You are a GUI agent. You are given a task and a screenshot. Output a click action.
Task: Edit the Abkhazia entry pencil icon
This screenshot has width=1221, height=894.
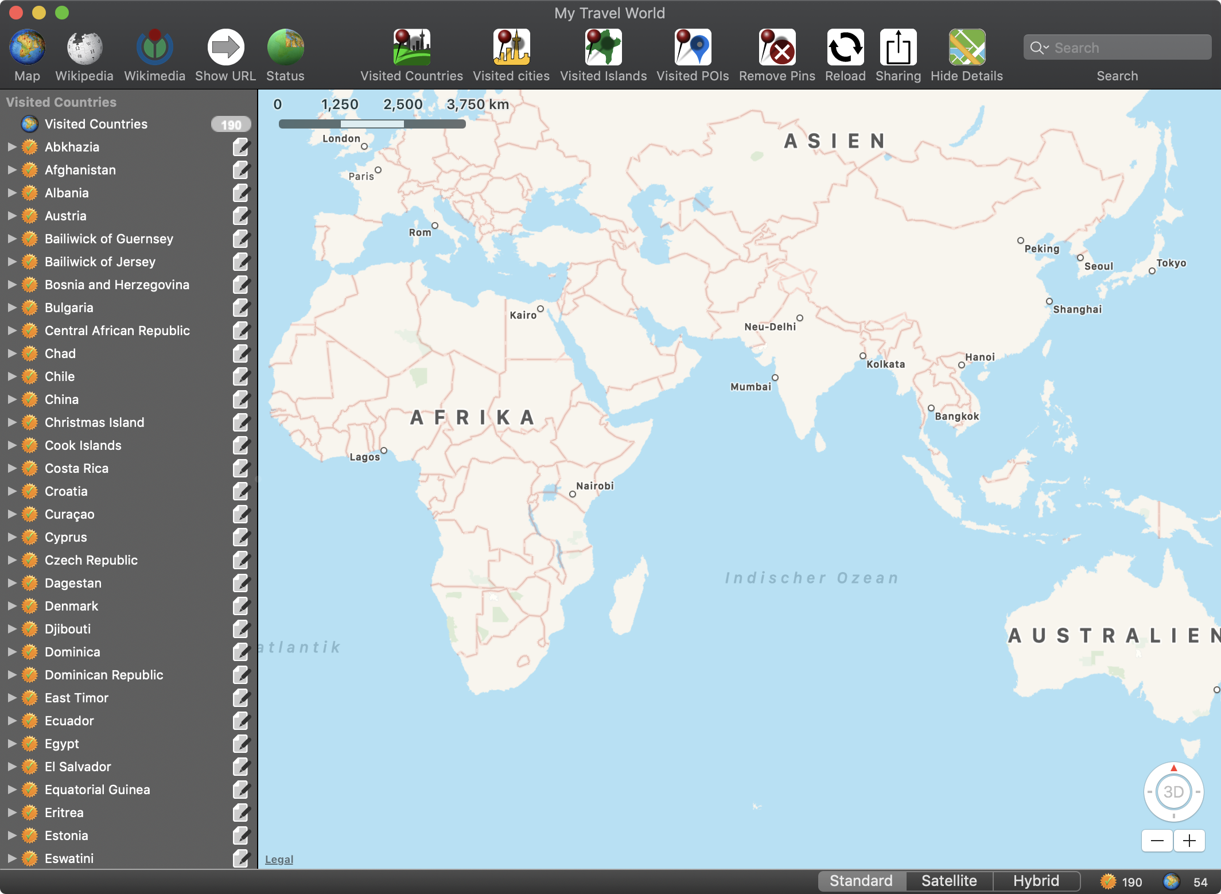(x=242, y=147)
